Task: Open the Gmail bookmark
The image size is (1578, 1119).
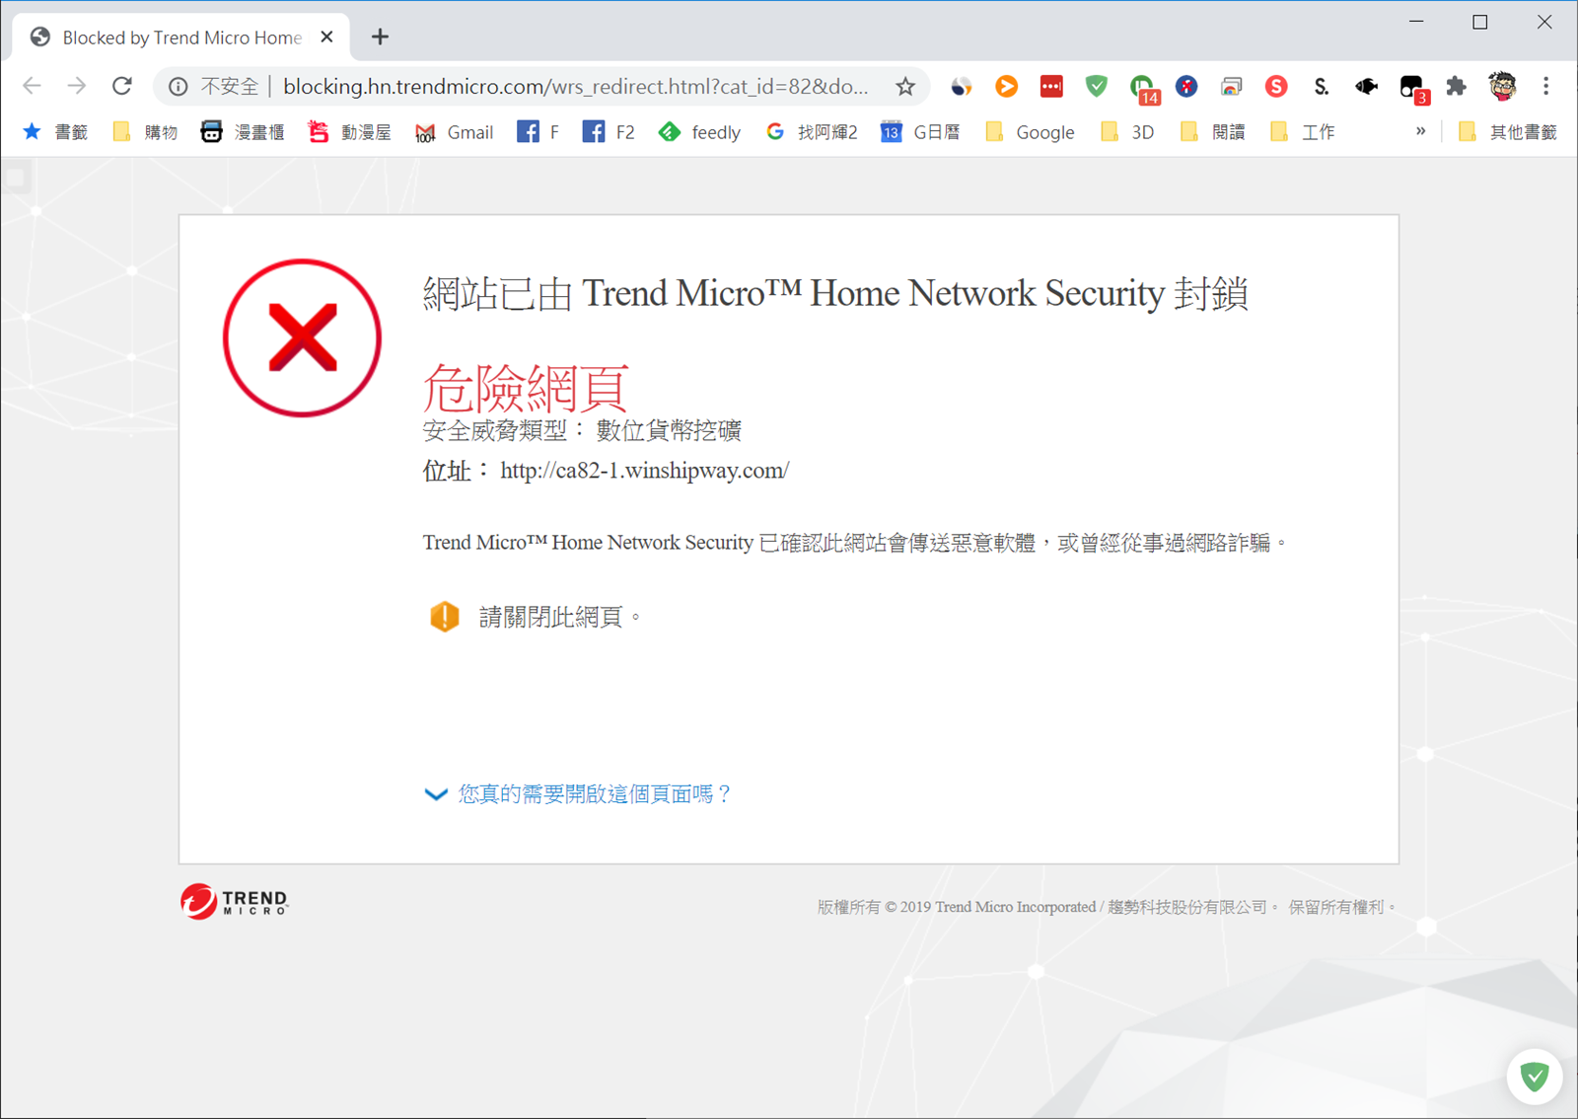Action: pos(454,132)
